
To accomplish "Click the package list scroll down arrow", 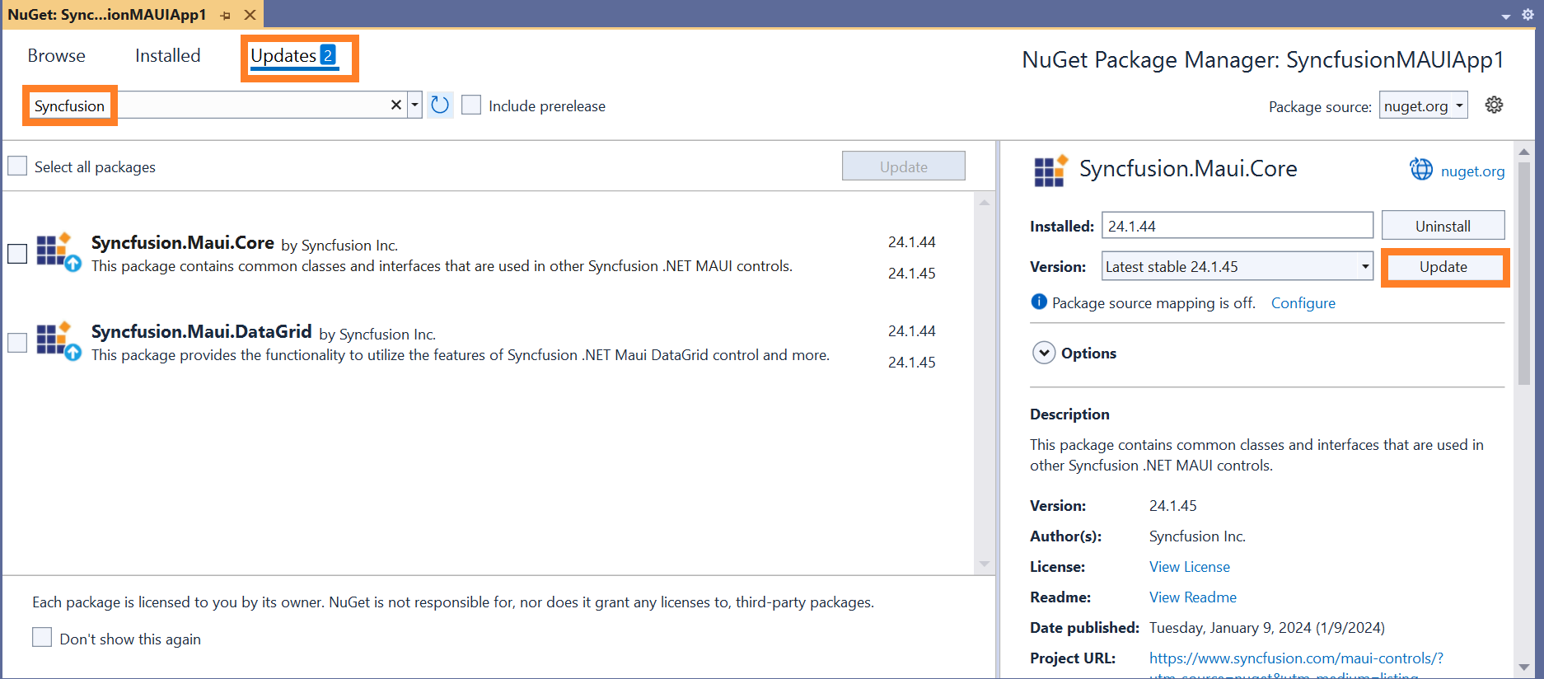I will click(984, 564).
